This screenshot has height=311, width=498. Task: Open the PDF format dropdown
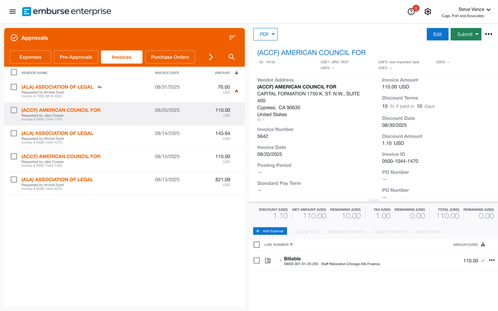[273, 34]
